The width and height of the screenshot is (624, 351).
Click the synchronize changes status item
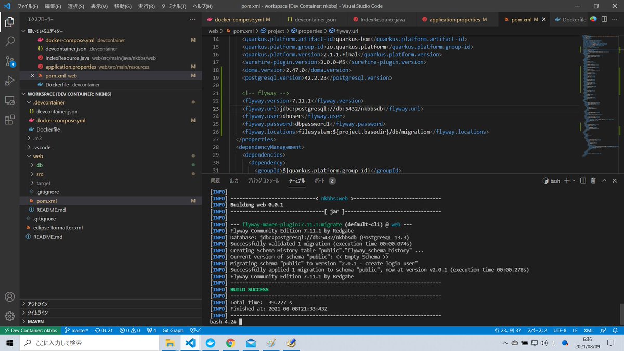[x=103, y=330]
